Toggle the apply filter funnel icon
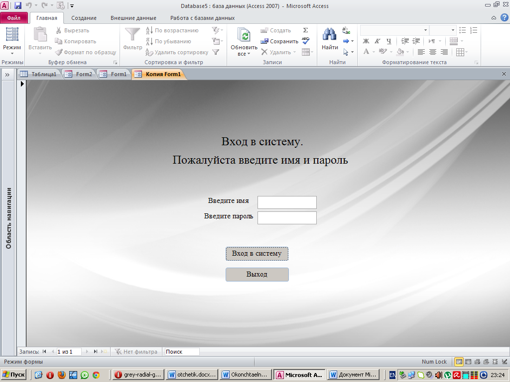This screenshot has width=510, height=382. click(x=216, y=52)
